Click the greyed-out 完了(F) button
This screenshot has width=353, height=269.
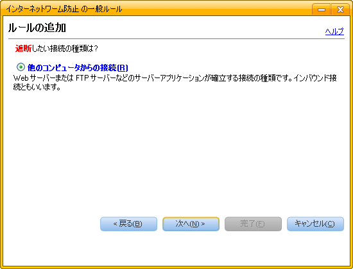[x=253, y=224]
